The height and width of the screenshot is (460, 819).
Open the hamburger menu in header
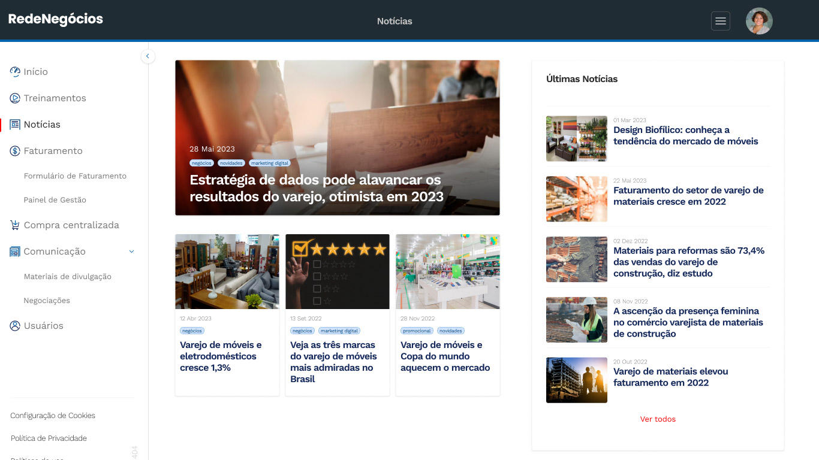click(720, 21)
